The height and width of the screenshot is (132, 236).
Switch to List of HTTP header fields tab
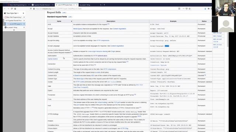point(66,5)
